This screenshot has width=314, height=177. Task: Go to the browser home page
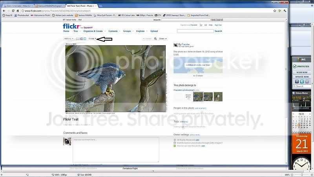[x=18, y=11]
